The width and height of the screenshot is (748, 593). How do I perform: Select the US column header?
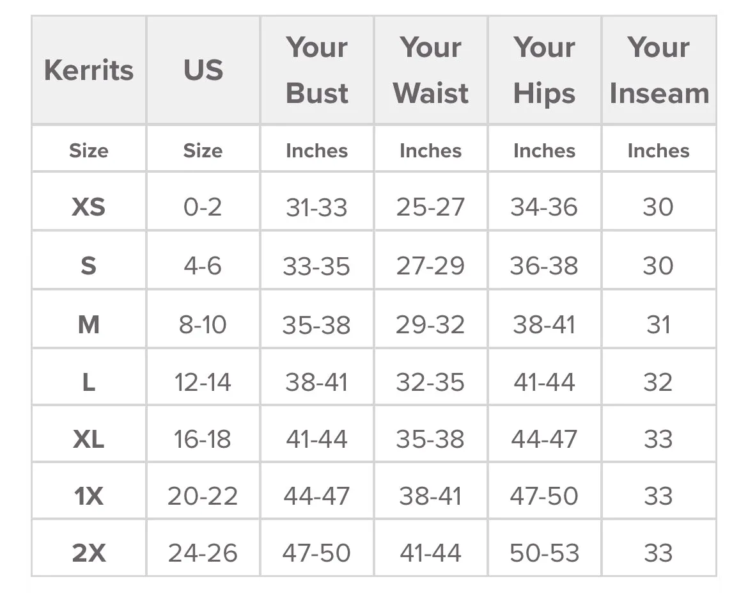click(203, 70)
